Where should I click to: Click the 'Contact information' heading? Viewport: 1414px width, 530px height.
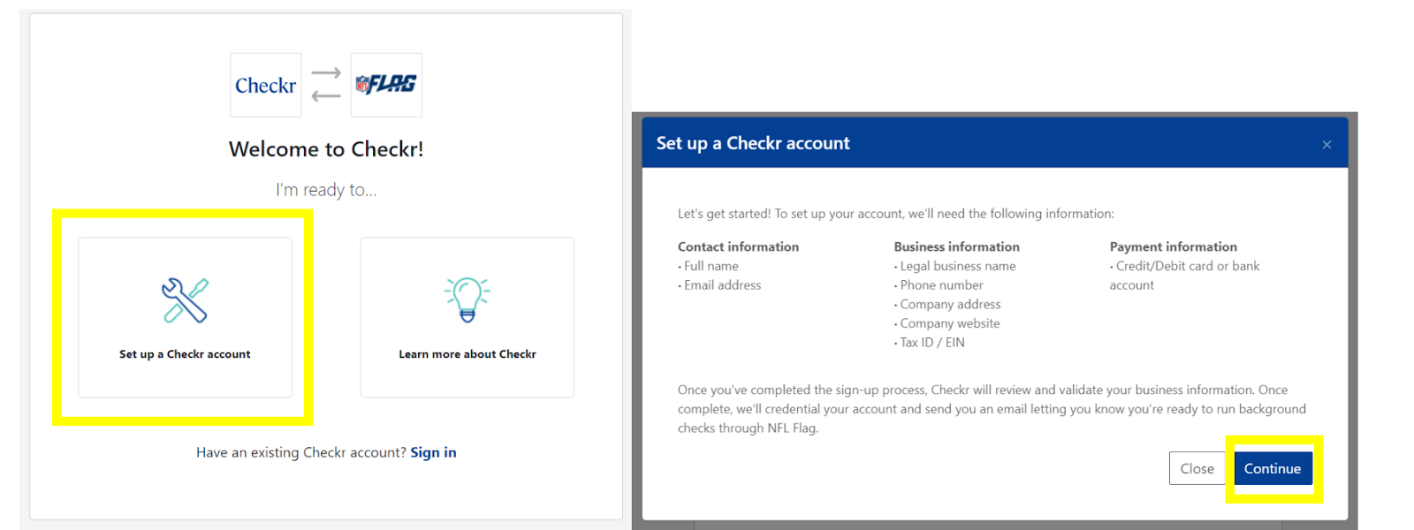(738, 247)
